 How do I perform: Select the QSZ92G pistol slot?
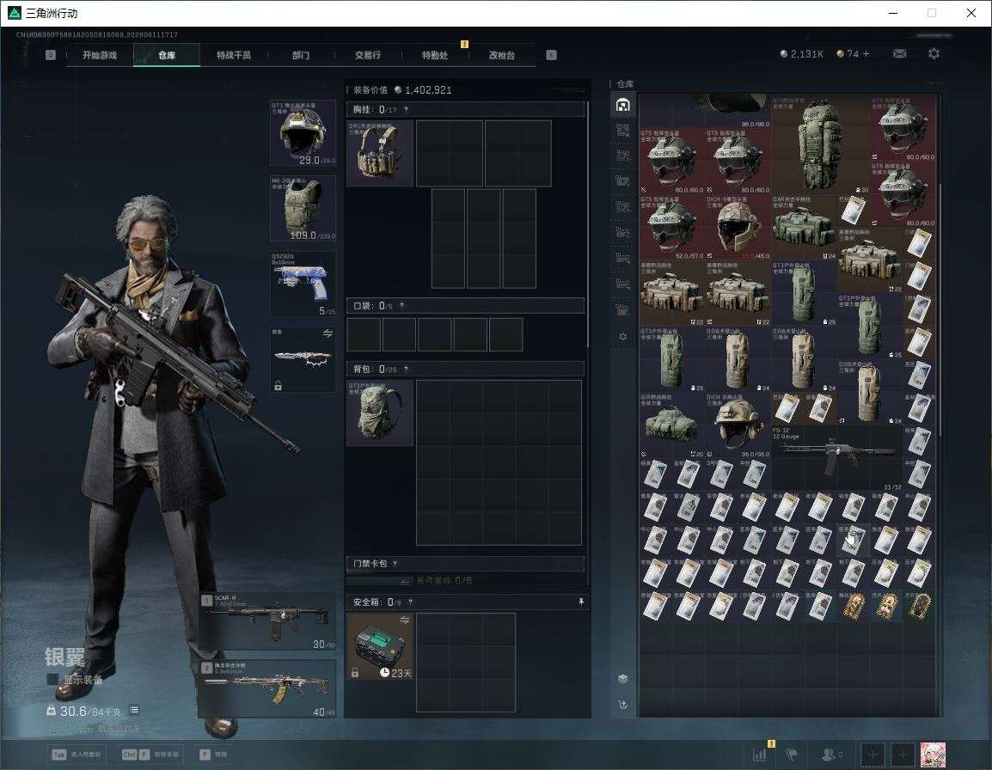[303, 284]
